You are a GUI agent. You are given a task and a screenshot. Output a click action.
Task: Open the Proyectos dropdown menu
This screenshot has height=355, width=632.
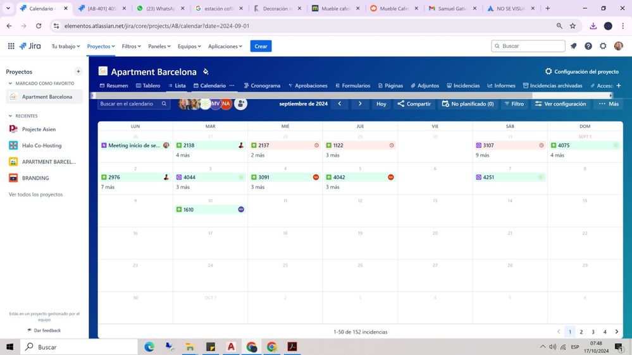101,46
